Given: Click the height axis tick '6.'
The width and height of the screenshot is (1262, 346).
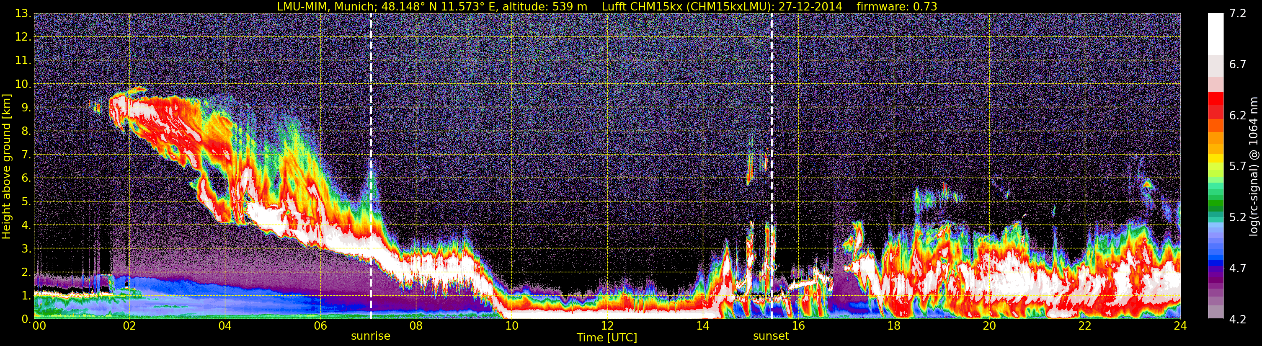Looking at the screenshot, I should (x=26, y=178).
